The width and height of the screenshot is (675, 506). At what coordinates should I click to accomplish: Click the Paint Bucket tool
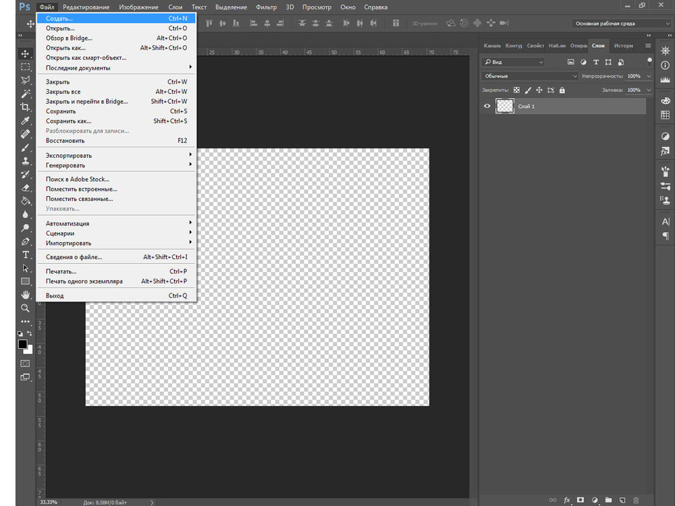pos(25,201)
